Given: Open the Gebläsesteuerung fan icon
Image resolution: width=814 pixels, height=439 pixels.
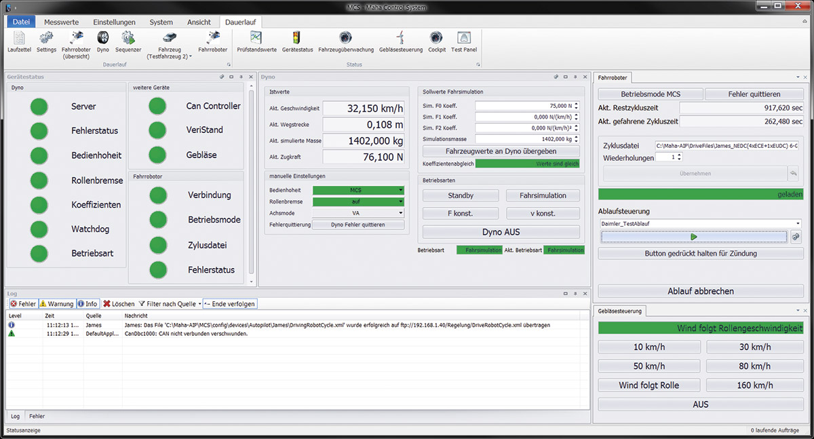Looking at the screenshot, I should (401, 40).
